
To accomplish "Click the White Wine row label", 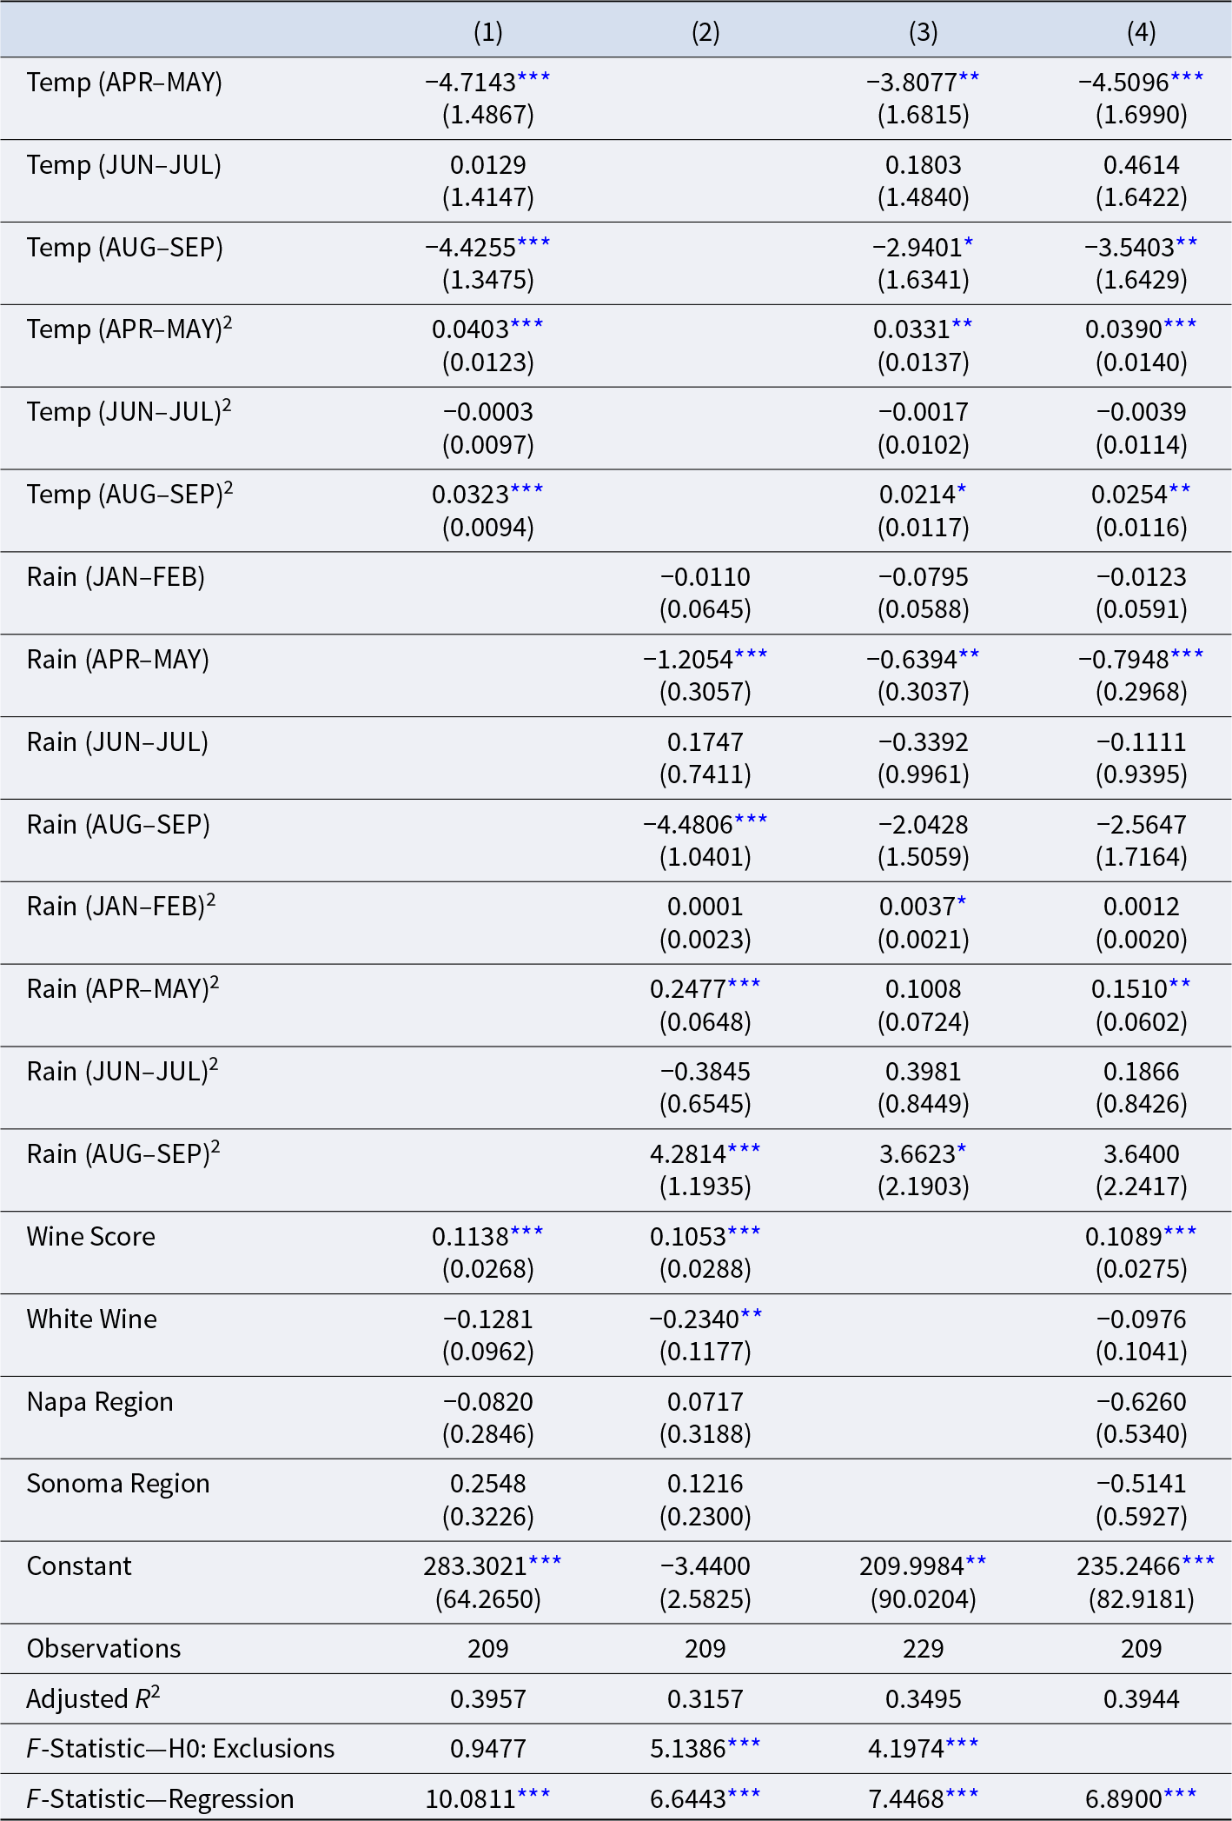I will click(92, 1319).
